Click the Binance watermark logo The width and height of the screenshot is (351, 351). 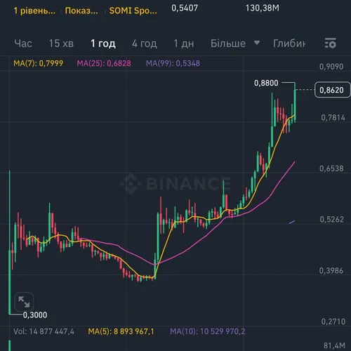[175, 183]
